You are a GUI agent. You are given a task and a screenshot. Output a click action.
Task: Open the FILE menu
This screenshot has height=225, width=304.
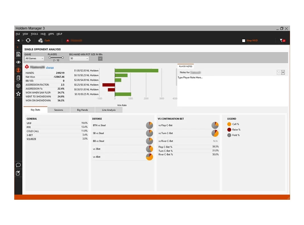(x=18, y=34)
